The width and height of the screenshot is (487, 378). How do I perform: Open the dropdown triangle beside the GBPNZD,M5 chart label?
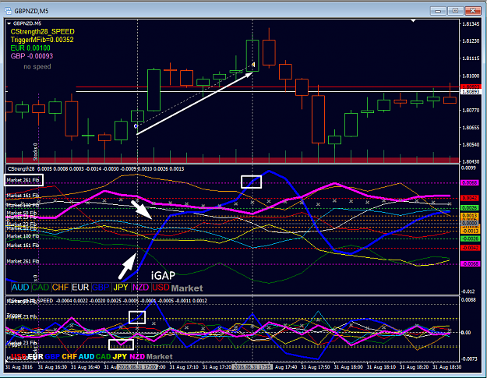pos(9,23)
